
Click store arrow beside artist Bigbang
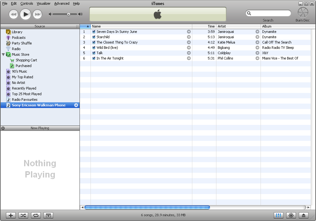coord(257,48)
